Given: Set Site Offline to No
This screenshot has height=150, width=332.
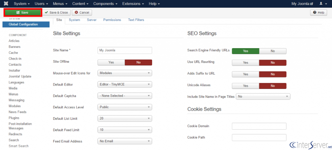Looking at the screenshot, I should point(138,62).
